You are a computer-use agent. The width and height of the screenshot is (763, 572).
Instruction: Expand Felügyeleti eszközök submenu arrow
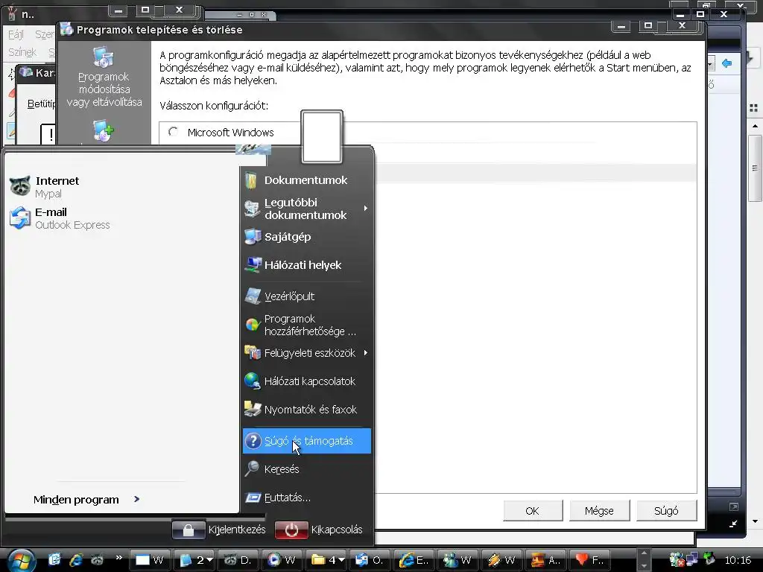pos(365,352)
